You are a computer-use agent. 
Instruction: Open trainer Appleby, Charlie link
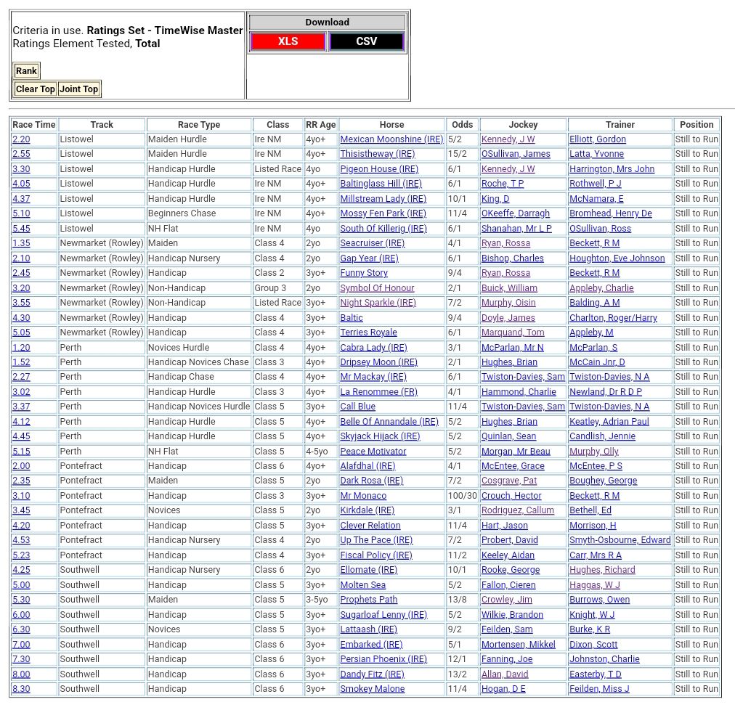click(601, 288)
